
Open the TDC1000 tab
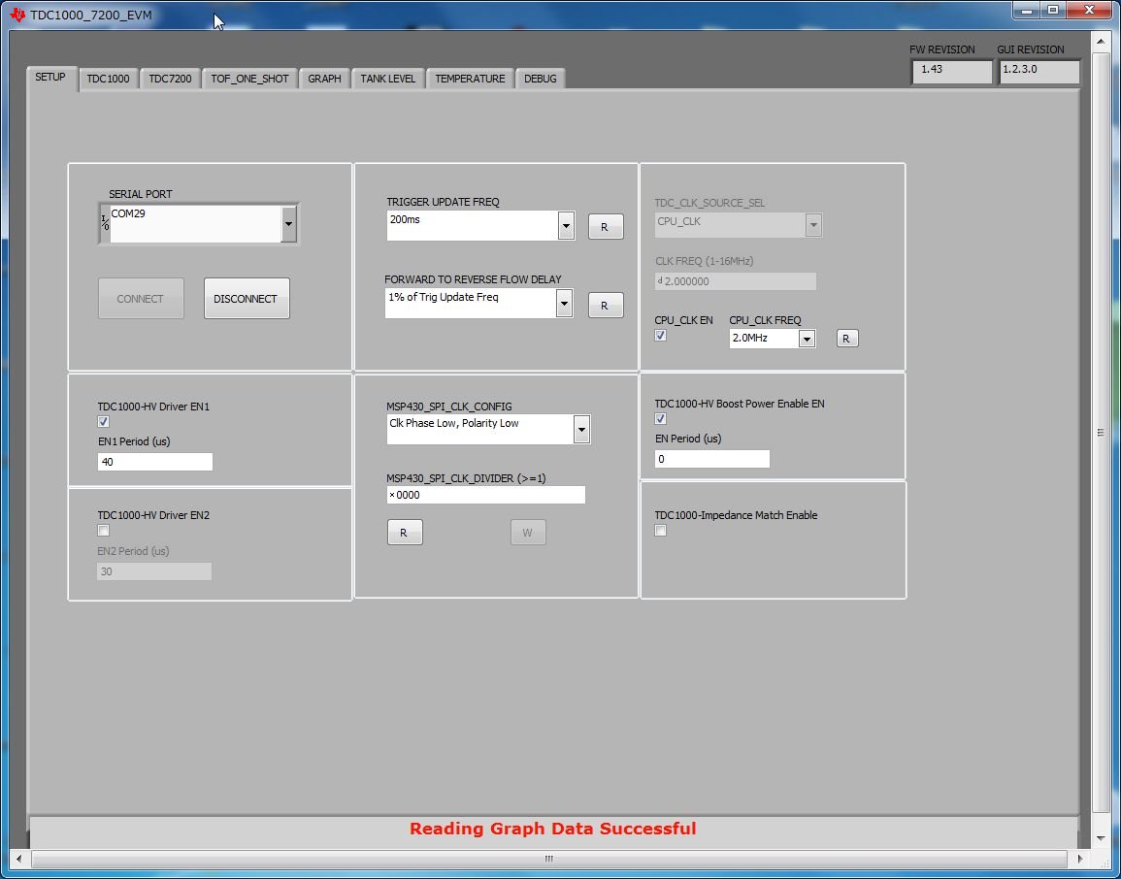pyautogui.click(x=108, y=79)
